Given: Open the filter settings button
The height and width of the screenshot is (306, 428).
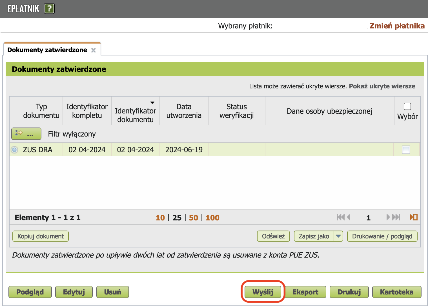Looking at the screenshot, I should (26, 134).
